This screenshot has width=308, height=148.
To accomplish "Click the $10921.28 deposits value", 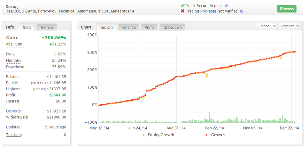I will [56, 111].
